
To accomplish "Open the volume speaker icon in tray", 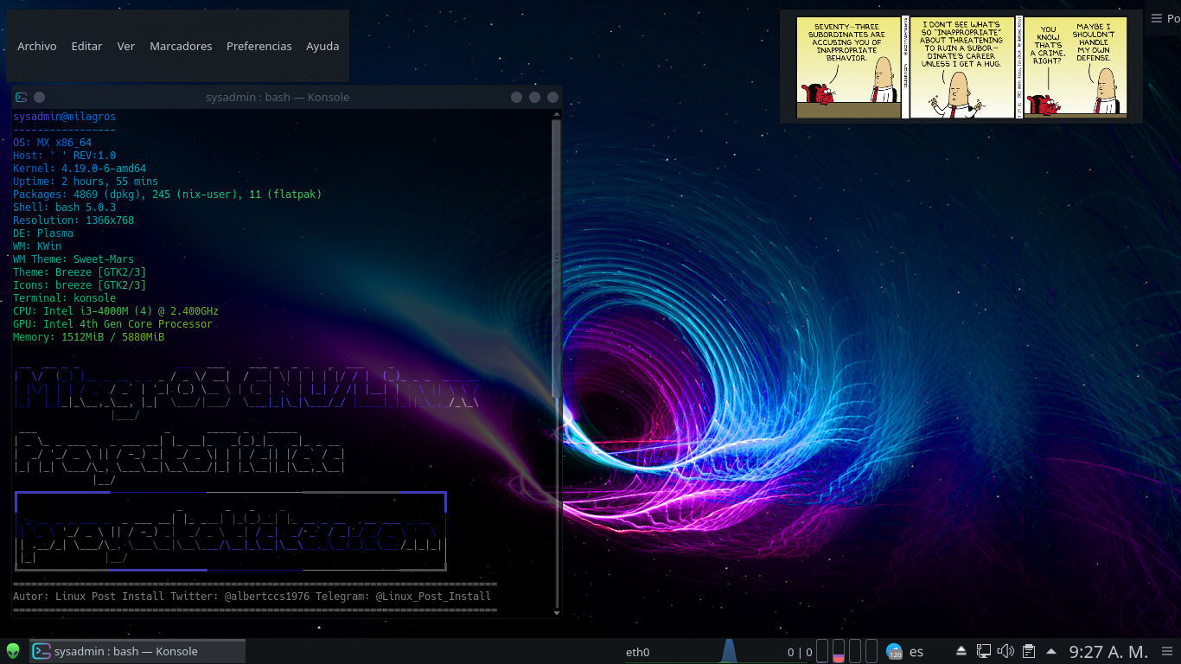I will coord(1005,651).
